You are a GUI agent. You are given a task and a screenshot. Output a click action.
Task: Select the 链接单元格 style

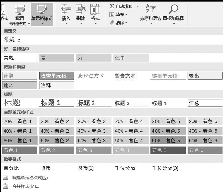pyautogui.click(x=168, y=76)
